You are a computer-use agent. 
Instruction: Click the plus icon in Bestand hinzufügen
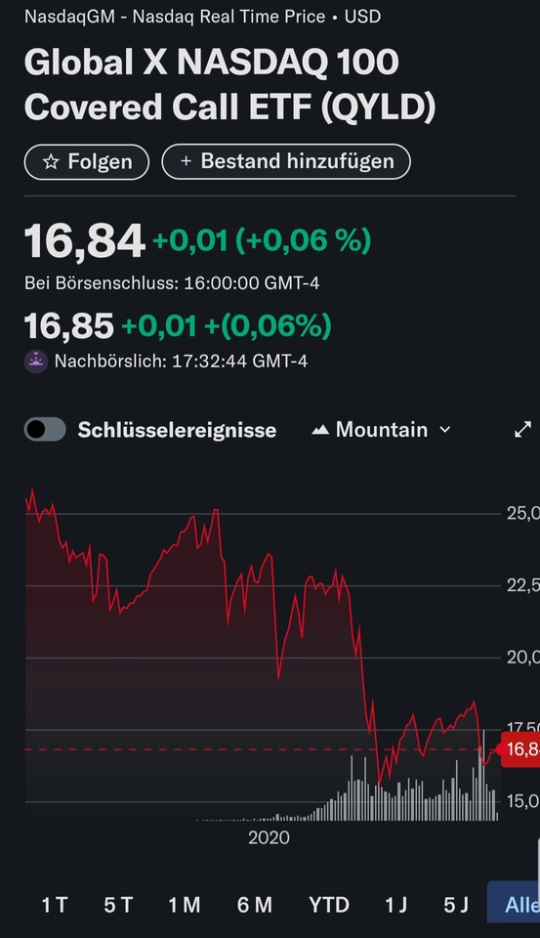point(186,161)
